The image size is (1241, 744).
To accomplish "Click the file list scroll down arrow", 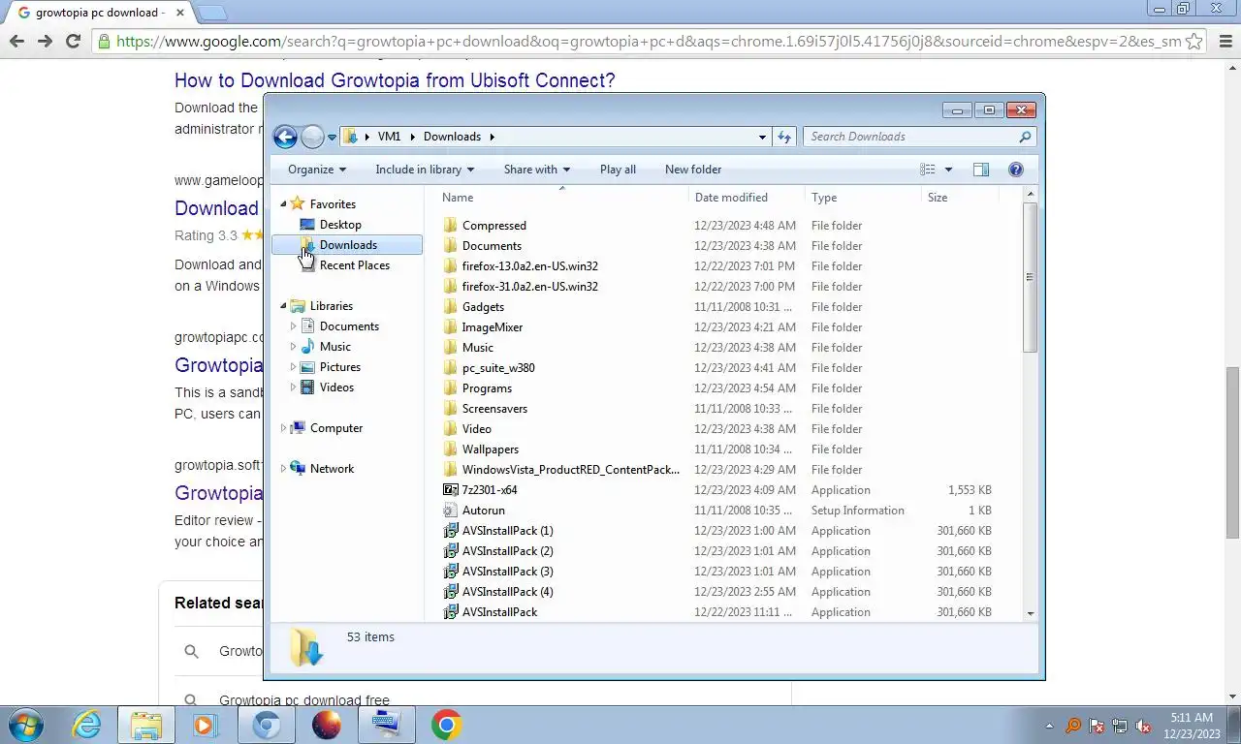I will (x=1030, y=613).
